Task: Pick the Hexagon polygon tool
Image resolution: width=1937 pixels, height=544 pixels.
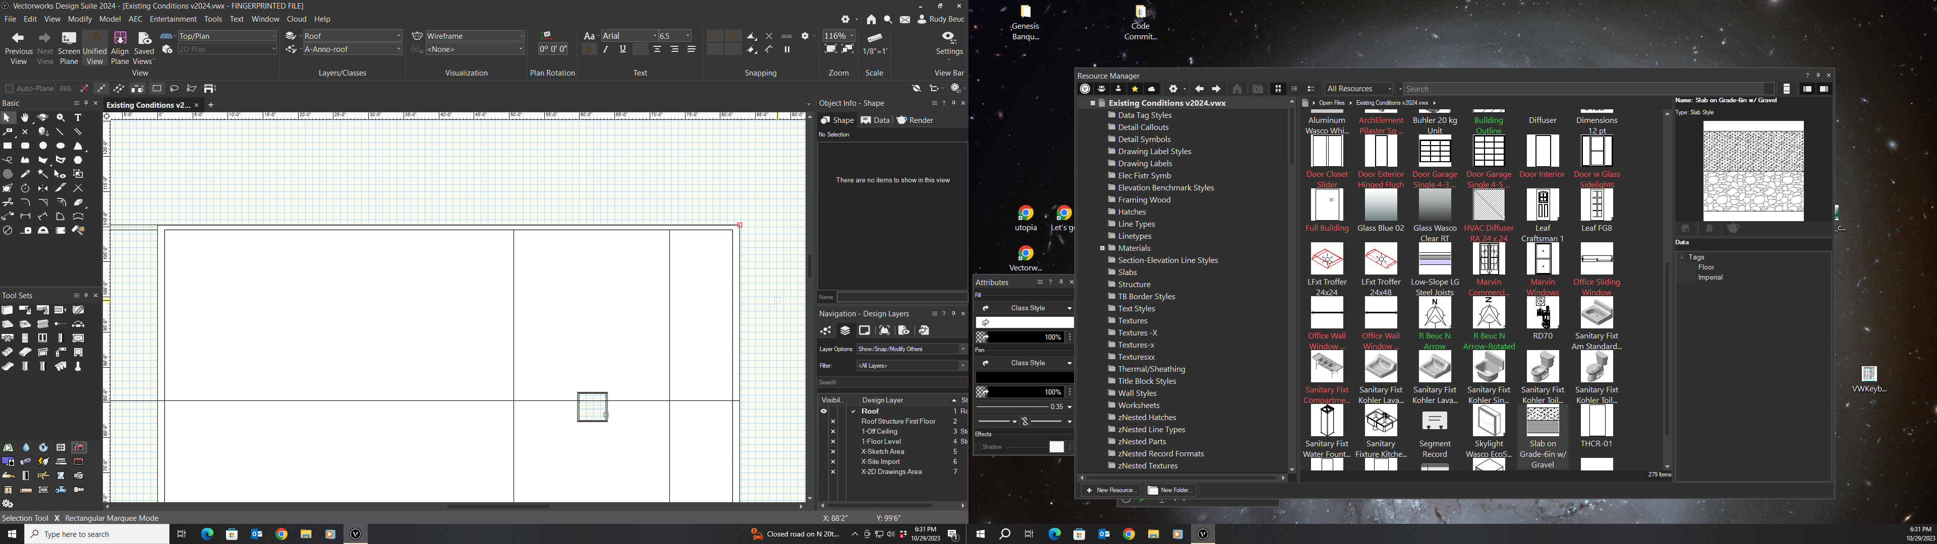Action: coord(78,160)
